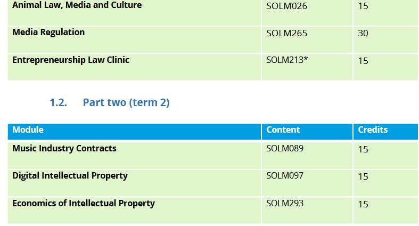Select the Entrepreneurship Law Clinic row title
This screenshot has width=419, height=226.
click(x=71, y=60)
